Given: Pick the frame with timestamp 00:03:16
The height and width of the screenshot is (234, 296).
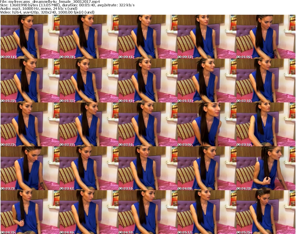Looking at the screenshot, I should point(266,124).
